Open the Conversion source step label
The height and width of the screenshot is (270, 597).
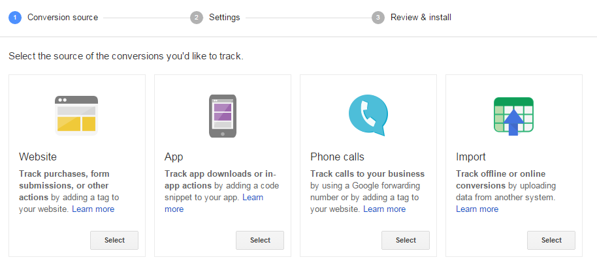[x=63, y=18]
